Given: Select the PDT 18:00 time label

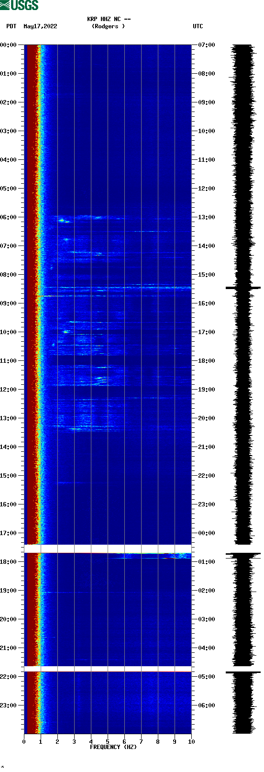Looking at the screenshot, I should click(x=9, y=562).
